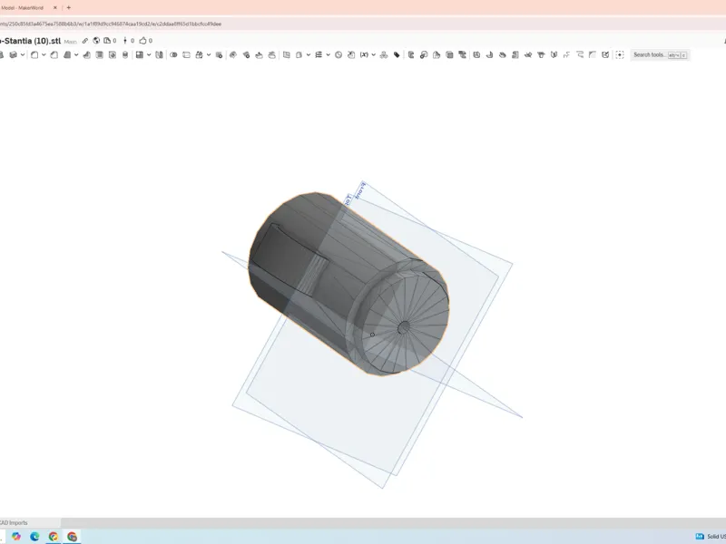Click the globe public-document icon
The image size is (726, 544).
click(96, 41)
